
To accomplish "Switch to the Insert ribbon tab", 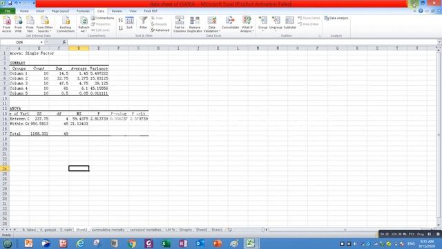I will tap(40, 11).
